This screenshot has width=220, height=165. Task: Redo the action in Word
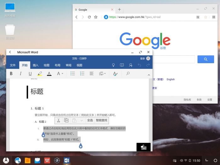[x=148, y=65]
